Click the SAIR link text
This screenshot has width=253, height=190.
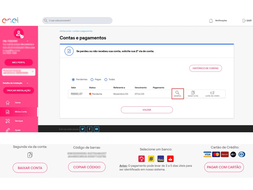249,21
